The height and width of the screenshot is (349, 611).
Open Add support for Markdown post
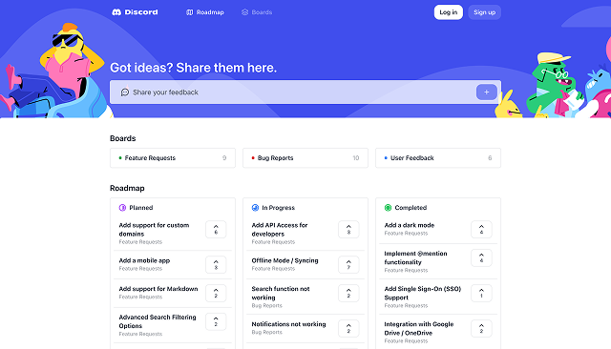pos(158,289)
